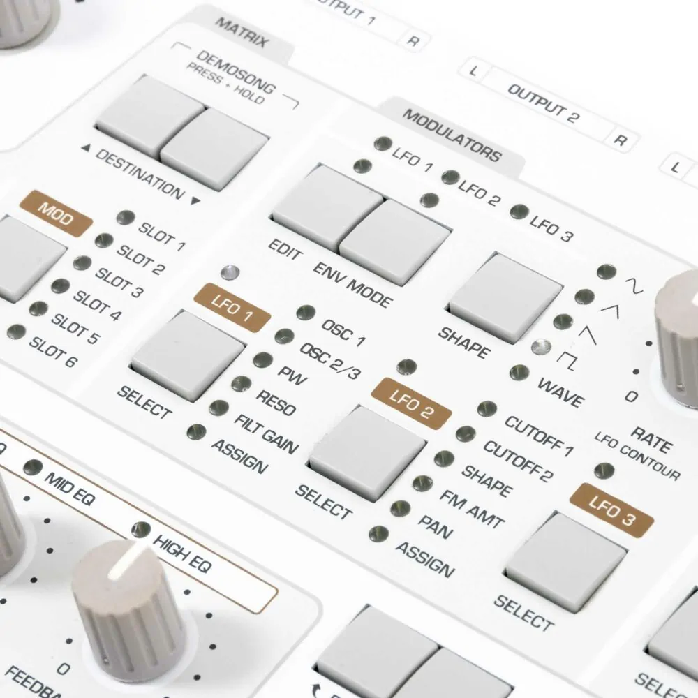
Task: Click the Slot 6 indicator LED
Action: [16, 332]
